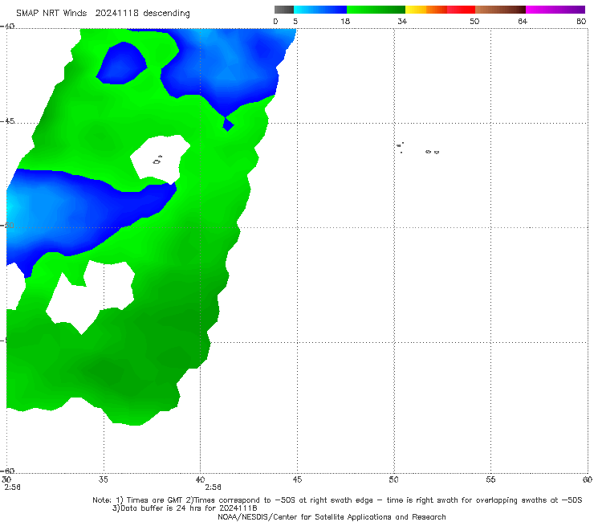The image size is (594, 522).
Task: Click the "60" longitude axis label
Action: click(x=588, y=479)
